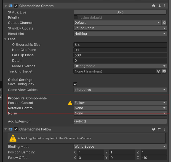Disable the Cinemachine Camera component checkbox

click(16, 6)
